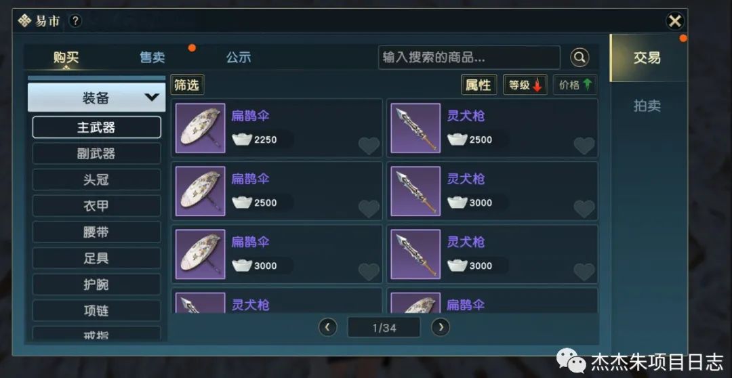Favorite the 灵犬枪 priced 2500 with heart

[x=584, y=146]
